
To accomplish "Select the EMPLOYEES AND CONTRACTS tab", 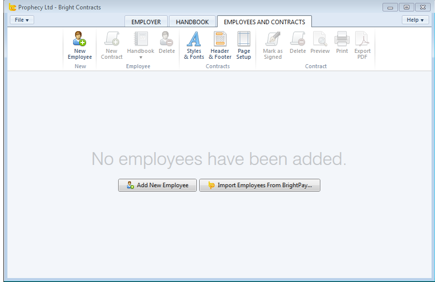I will 264,22.
